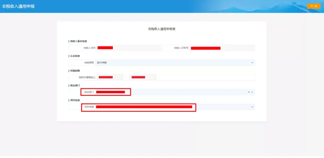Open the 纳税期限 dropdown showing 按次申报
Viewport: 324px width, 158px height.
tap(174, 62)
